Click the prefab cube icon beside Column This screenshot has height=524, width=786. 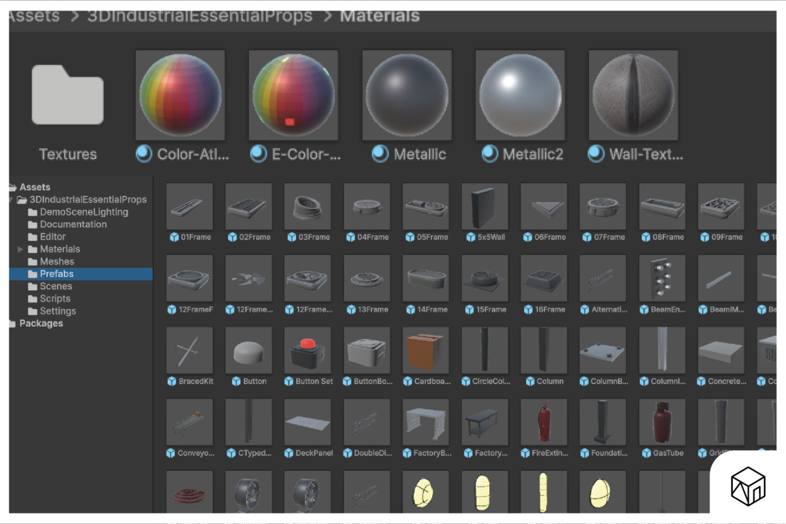click(x=529, y=381)
